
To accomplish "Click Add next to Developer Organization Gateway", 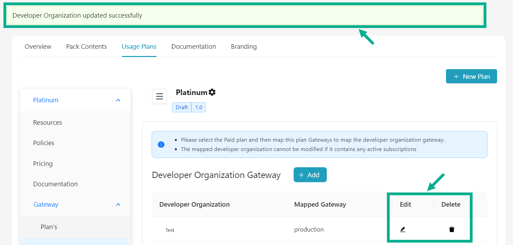I will [x=310, y=175].
